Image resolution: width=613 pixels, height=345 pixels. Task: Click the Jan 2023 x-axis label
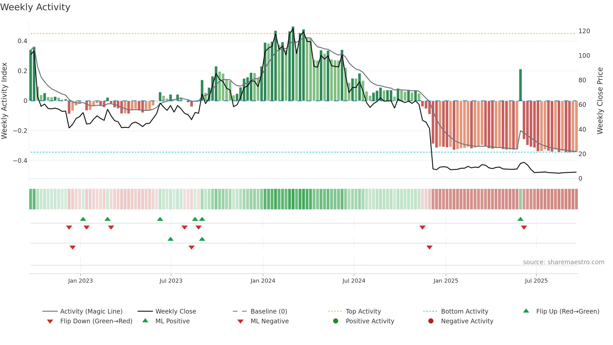tap(80, 281)
